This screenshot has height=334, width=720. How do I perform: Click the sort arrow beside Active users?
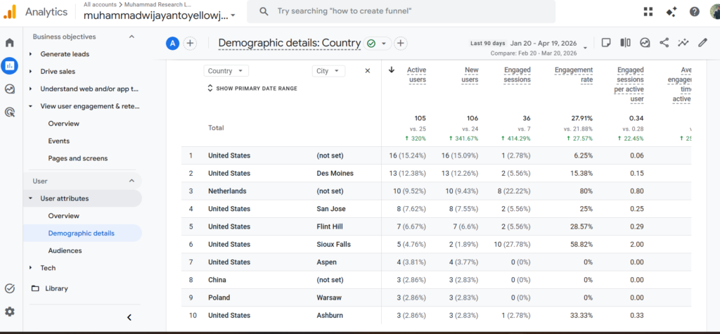point(392,70)
